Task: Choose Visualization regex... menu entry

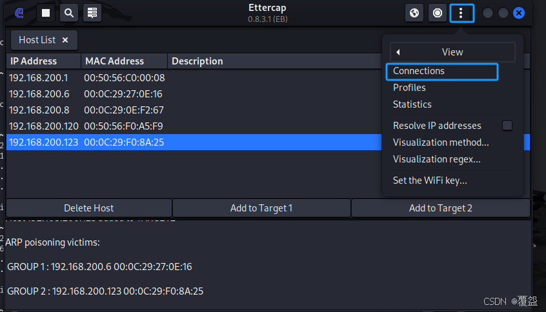Action: tap(437, 159)
